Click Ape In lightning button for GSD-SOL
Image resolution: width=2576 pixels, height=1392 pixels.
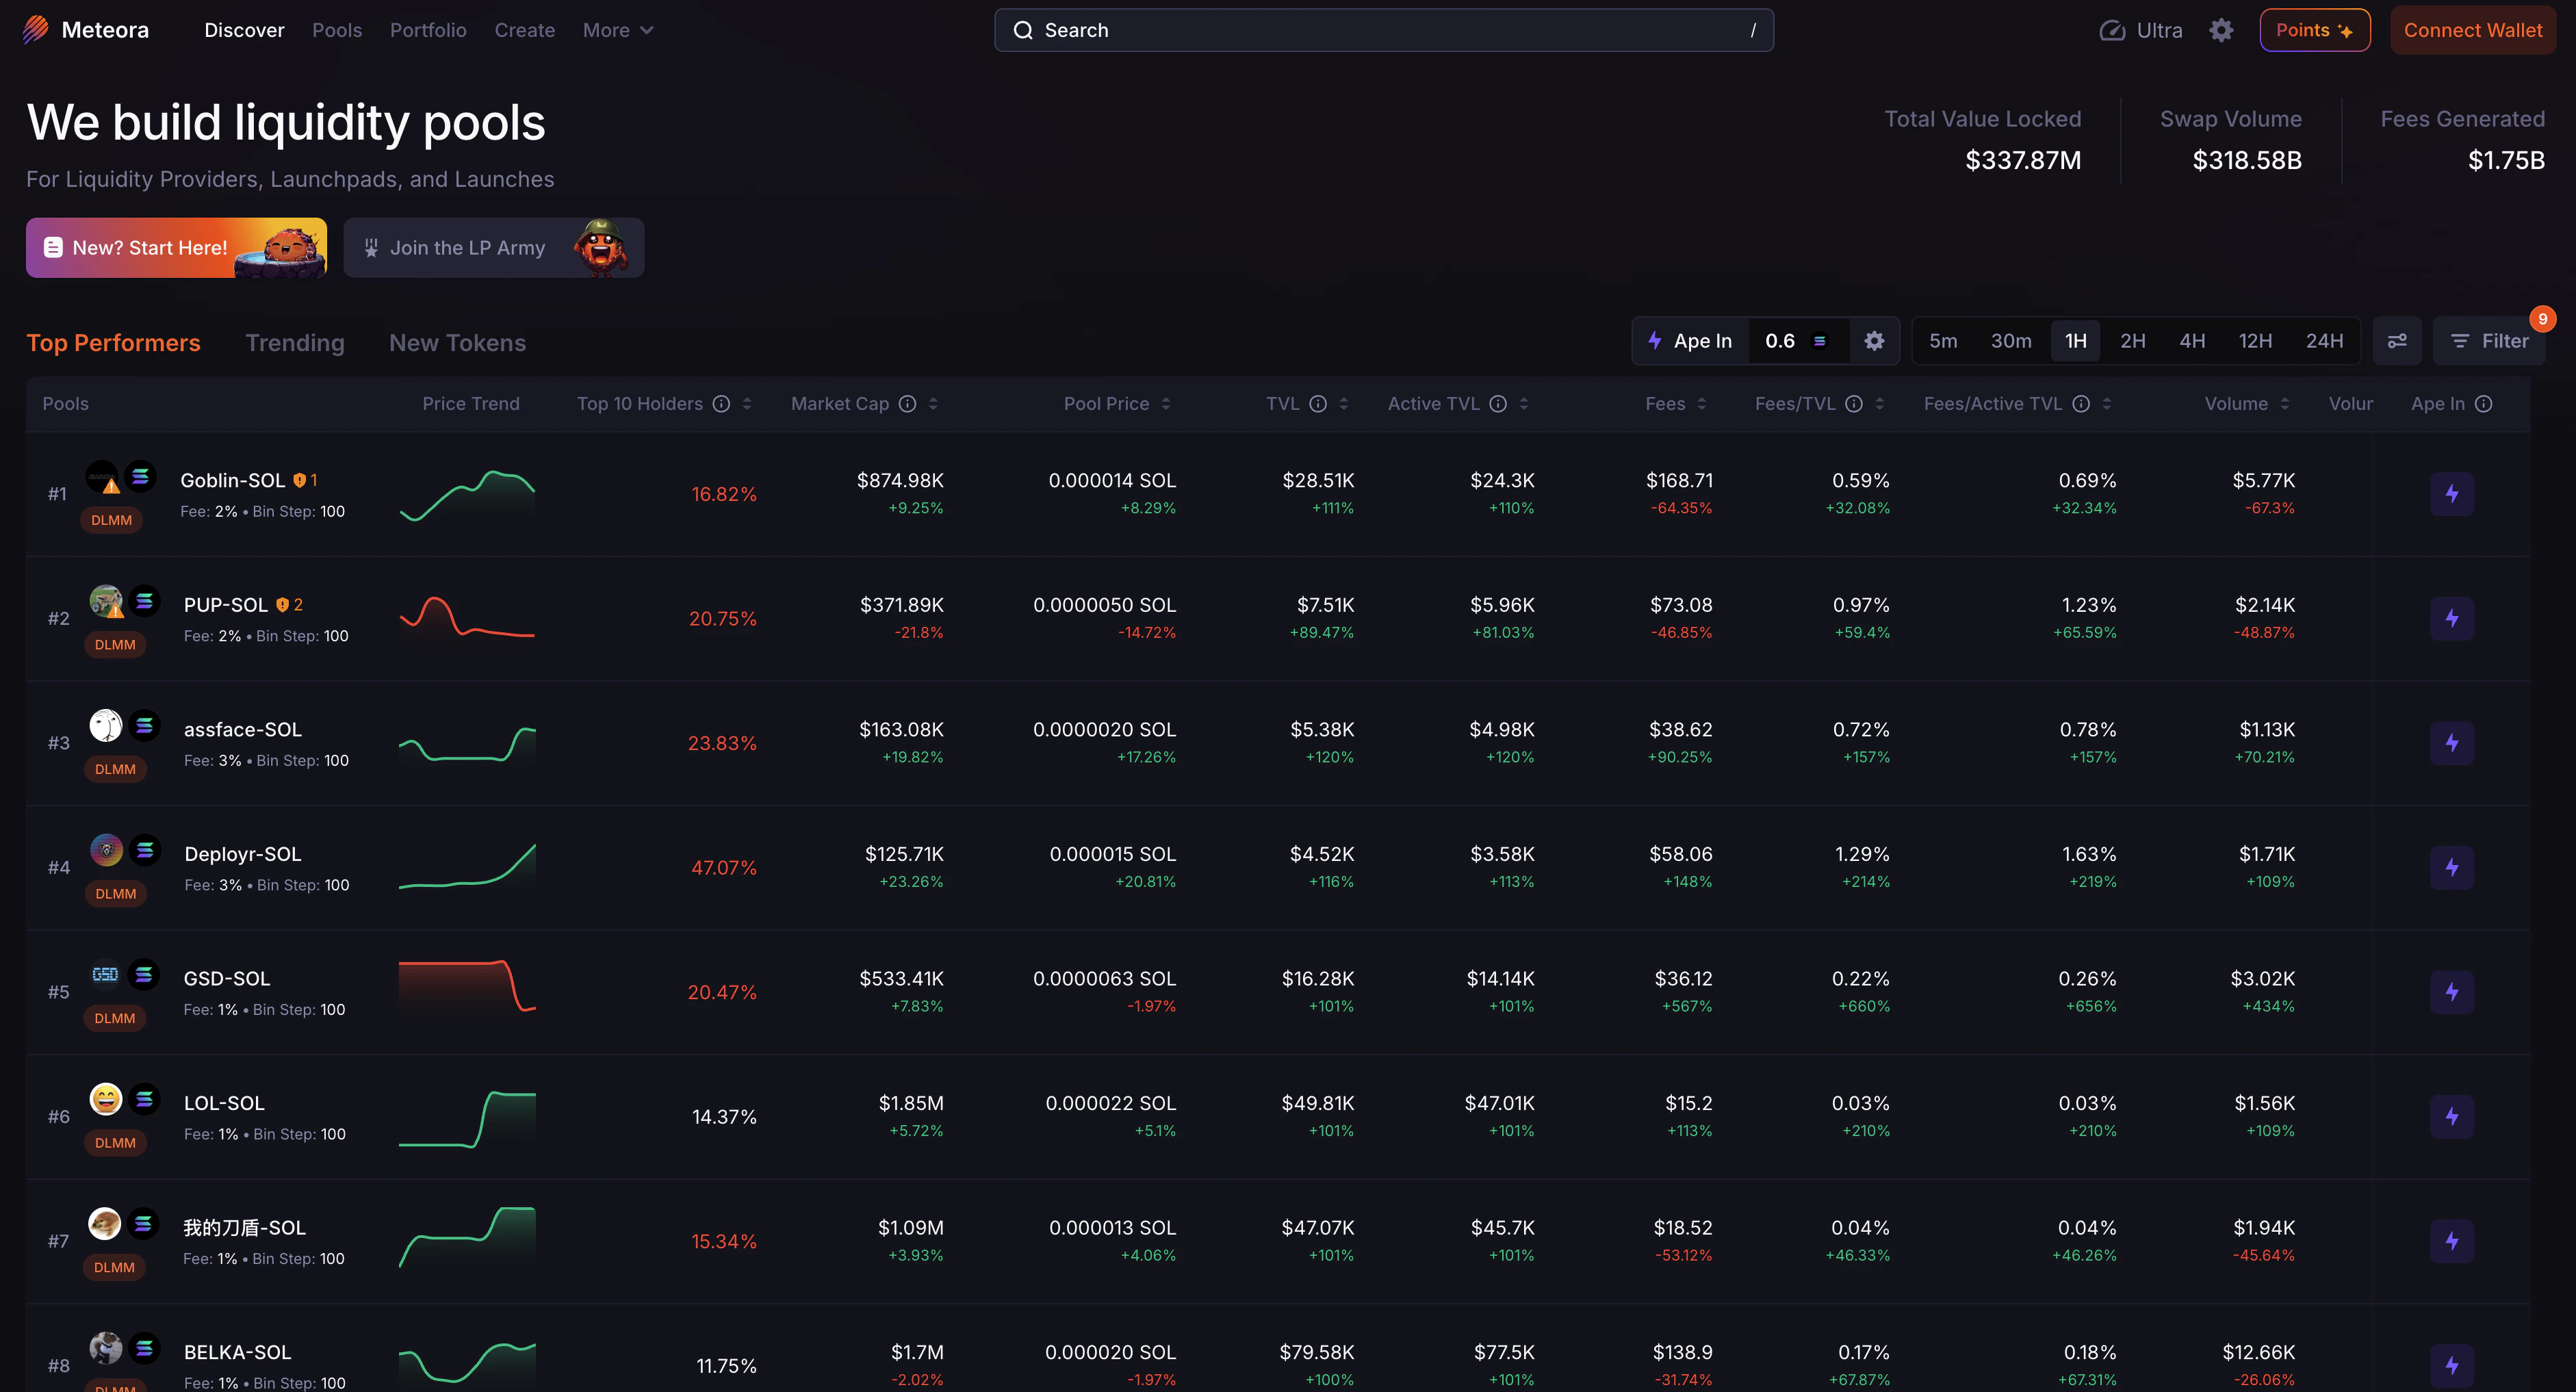(x=2452, y=992)
